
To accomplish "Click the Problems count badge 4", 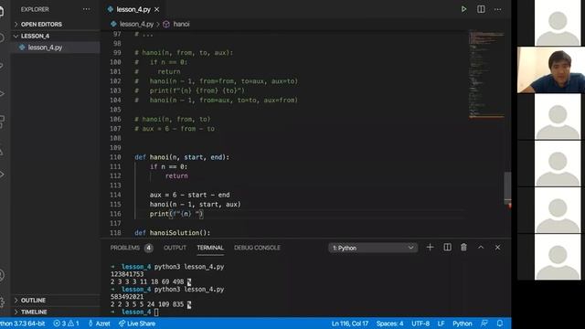I will (148, 248).
